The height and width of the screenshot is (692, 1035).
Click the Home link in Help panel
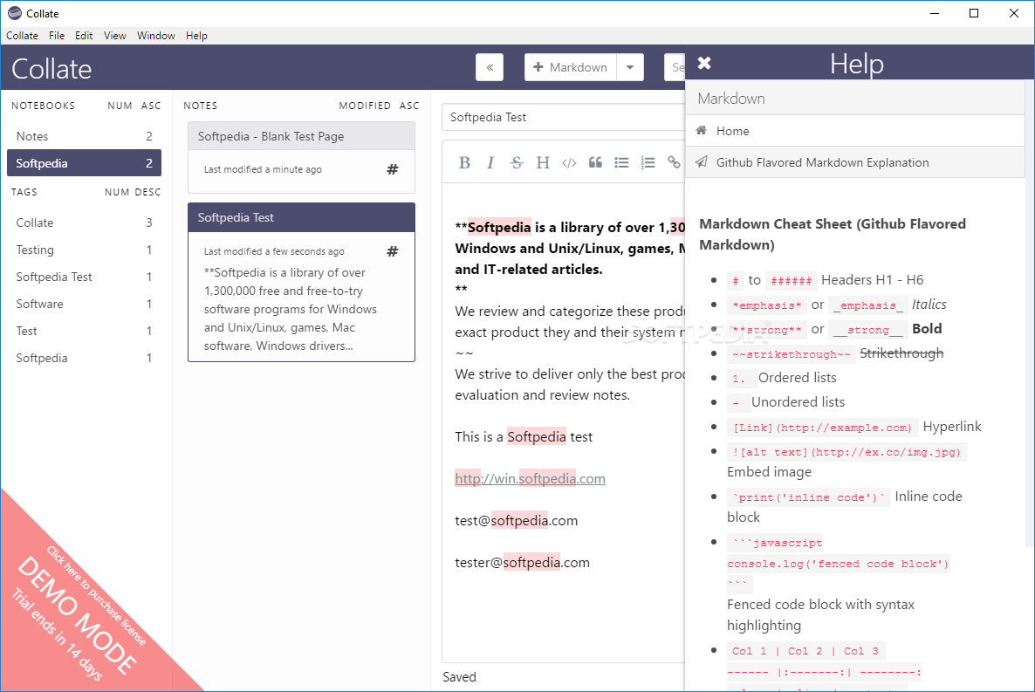[x=733, y=131]
